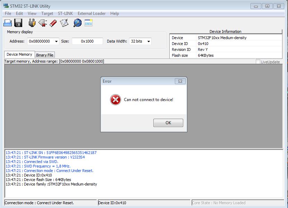288x208 pixels.
Task: Close the Error dialog with X
Action: point(180,81)
